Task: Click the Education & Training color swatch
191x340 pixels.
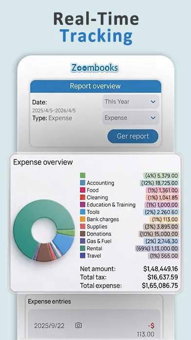Action: (x=83, y=205)
